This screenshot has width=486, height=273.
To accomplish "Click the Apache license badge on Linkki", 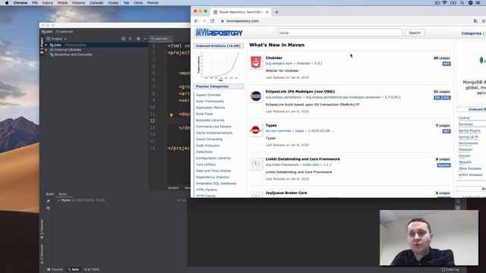I will pos(443,165).
